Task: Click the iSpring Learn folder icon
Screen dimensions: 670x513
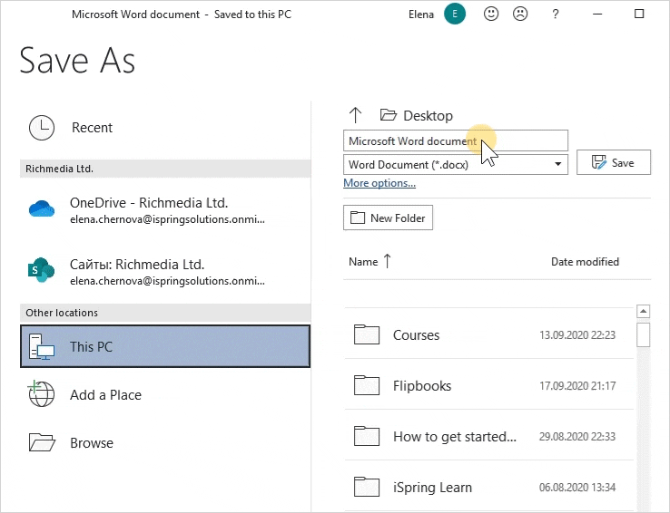Action: (367, 487)
